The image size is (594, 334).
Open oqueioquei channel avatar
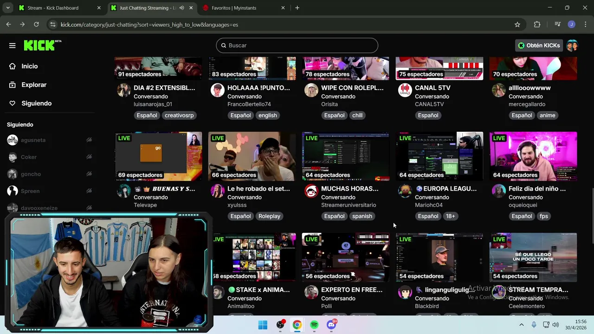pos(499,191)
